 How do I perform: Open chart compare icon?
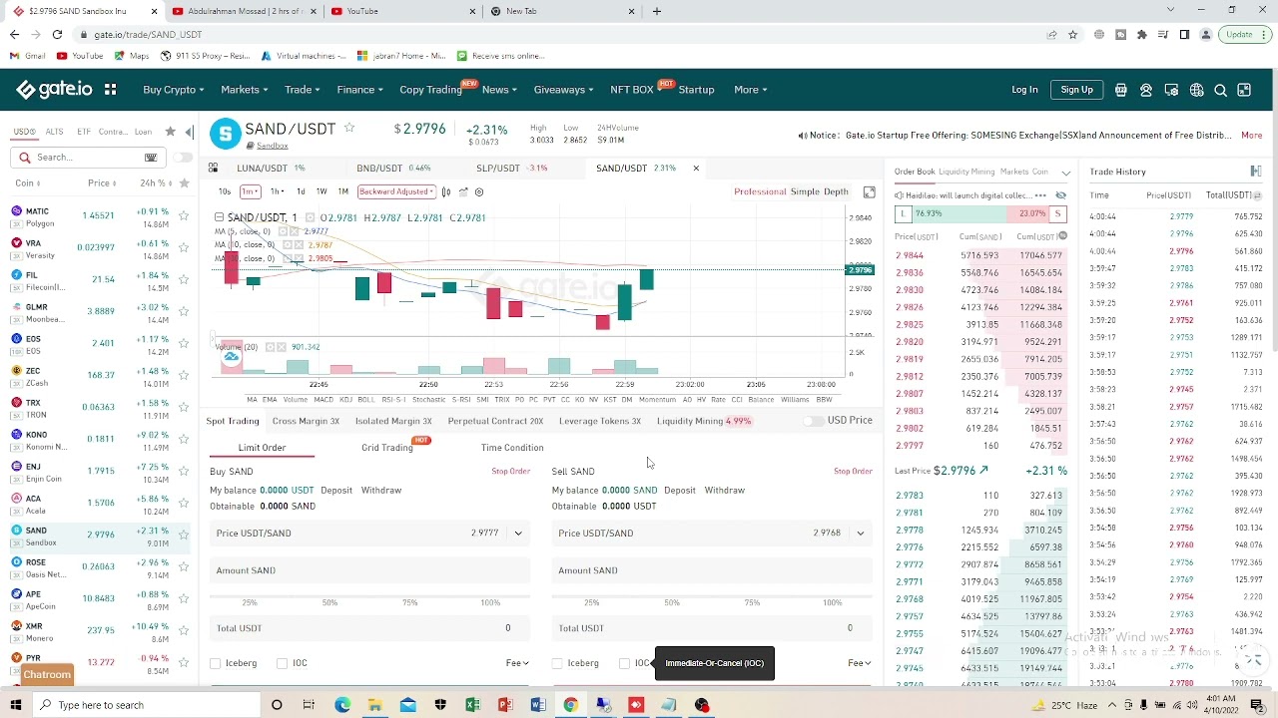point(463,191)
